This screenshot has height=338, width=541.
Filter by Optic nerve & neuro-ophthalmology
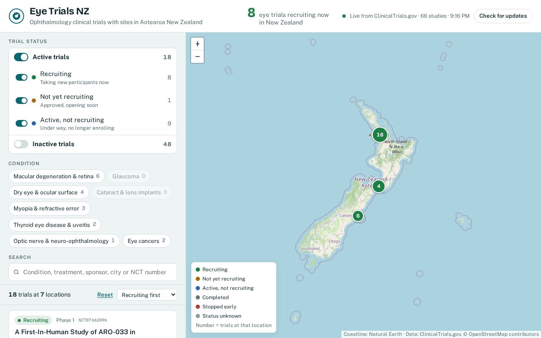point(64,241)
